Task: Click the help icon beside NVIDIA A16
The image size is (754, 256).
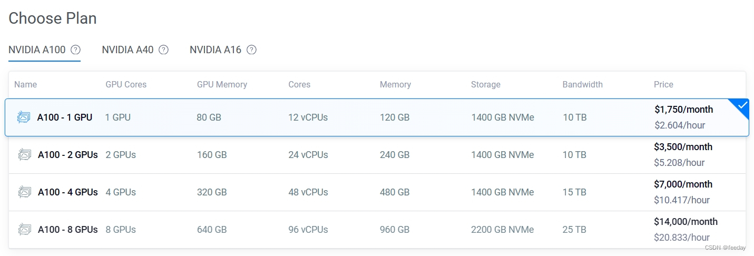Action: coord(252,50)
